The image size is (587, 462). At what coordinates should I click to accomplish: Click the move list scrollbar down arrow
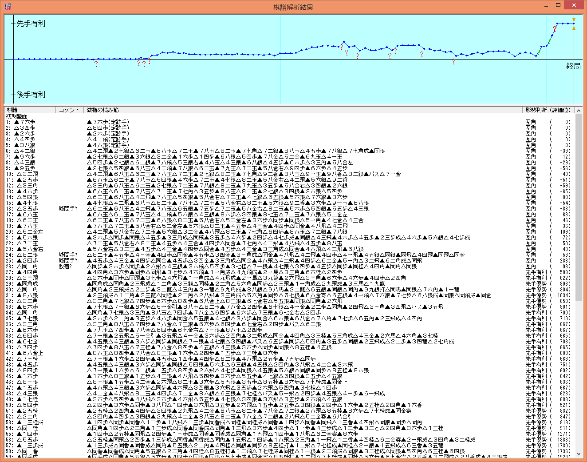point(579,454)
